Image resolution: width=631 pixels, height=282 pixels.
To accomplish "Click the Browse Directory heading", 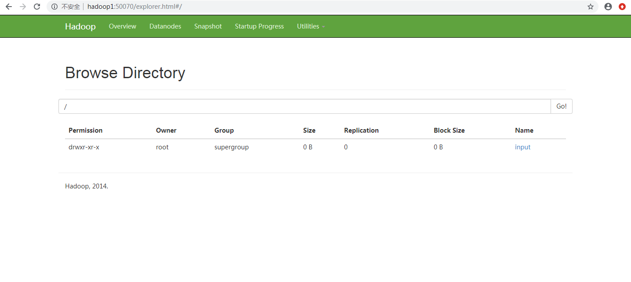I will (125, 73).
